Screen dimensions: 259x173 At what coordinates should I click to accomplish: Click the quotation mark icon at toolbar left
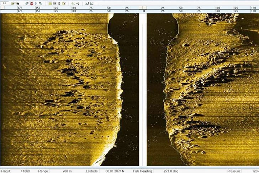[x=5, y=3]
